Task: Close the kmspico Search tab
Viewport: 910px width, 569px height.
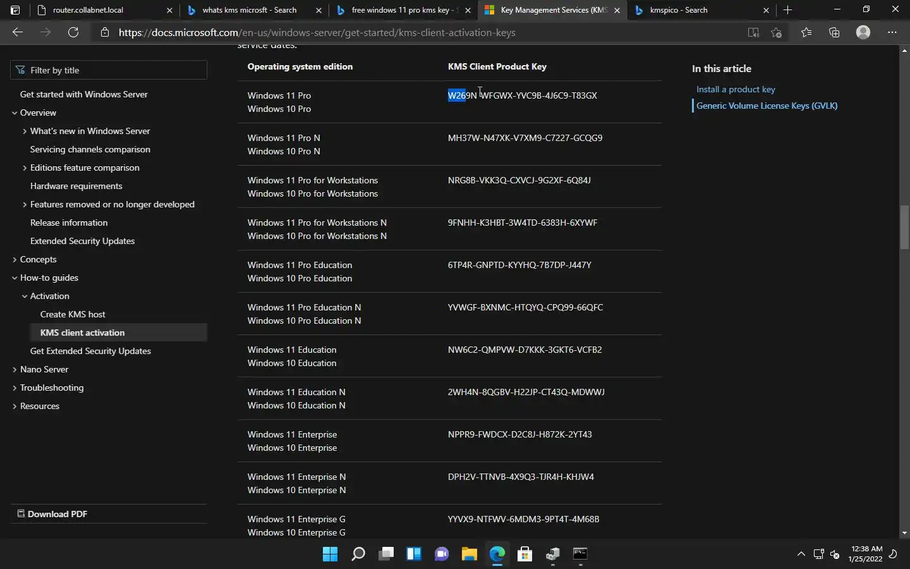Action: point(766,10)
